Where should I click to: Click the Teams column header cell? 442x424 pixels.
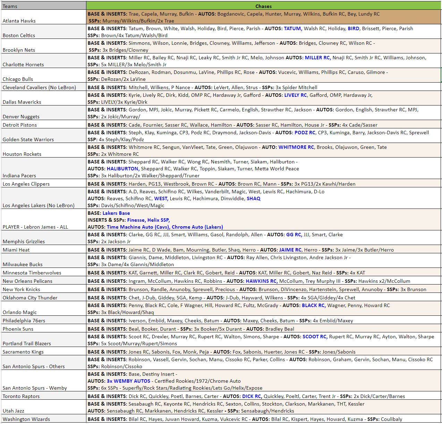pyautogui.click(x=44, y=6)
